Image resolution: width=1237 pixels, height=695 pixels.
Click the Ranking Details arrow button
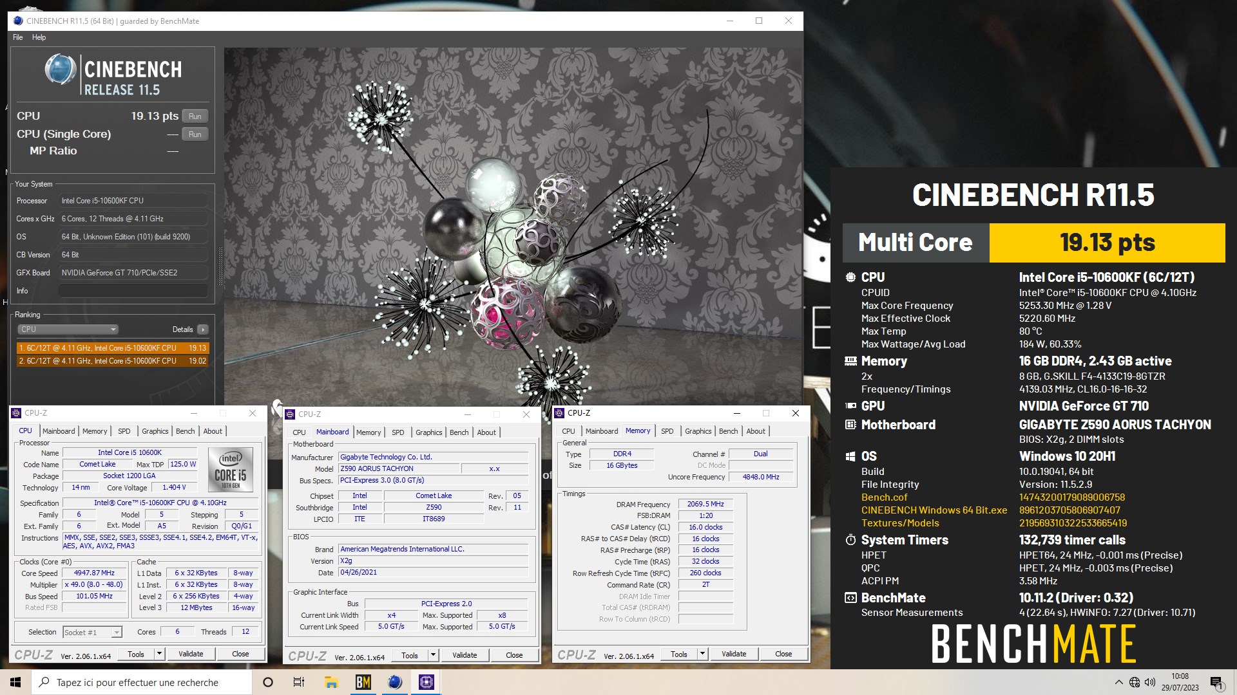tap(203, 329)
